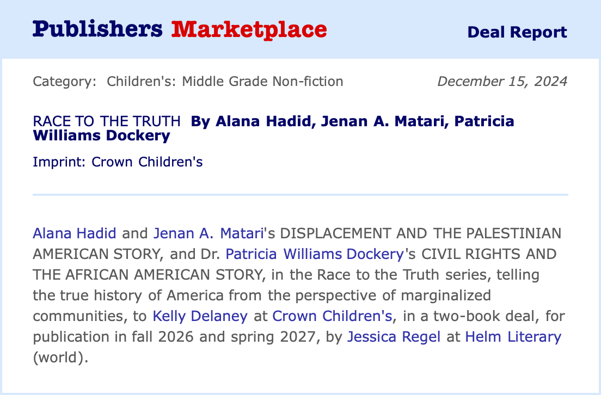Click the RACE TO THE TRUTH title
This screenshot has height=395, width=601.
tap(107, 121)
